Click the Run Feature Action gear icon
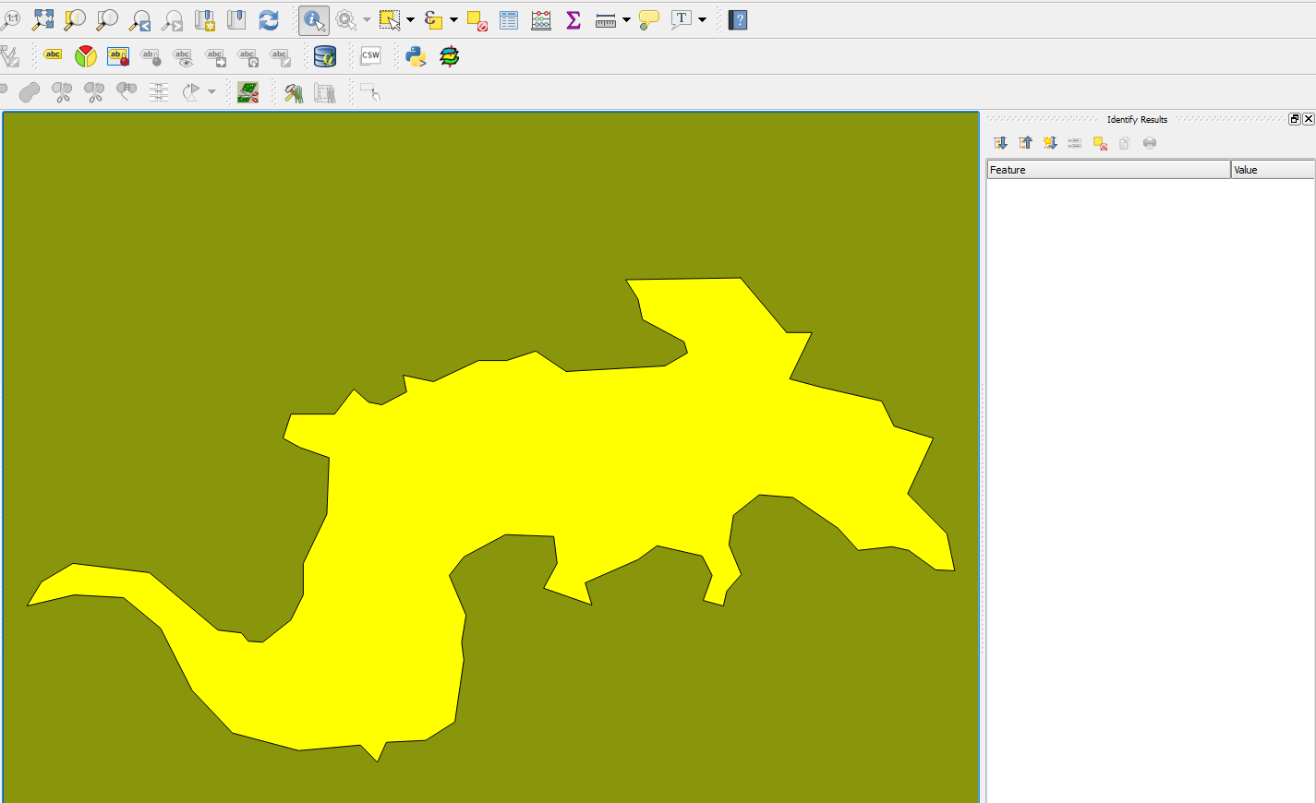The height and width of the screenshot is (803, 1316). coord(346,19)
